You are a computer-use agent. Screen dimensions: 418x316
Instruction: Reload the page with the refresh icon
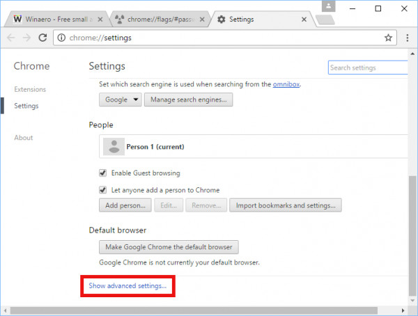coord(42,38)
